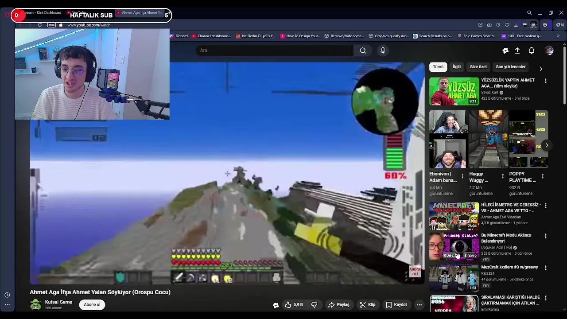Dislike the video with thumbs-down
567x319 pixels.
[314, 305]
